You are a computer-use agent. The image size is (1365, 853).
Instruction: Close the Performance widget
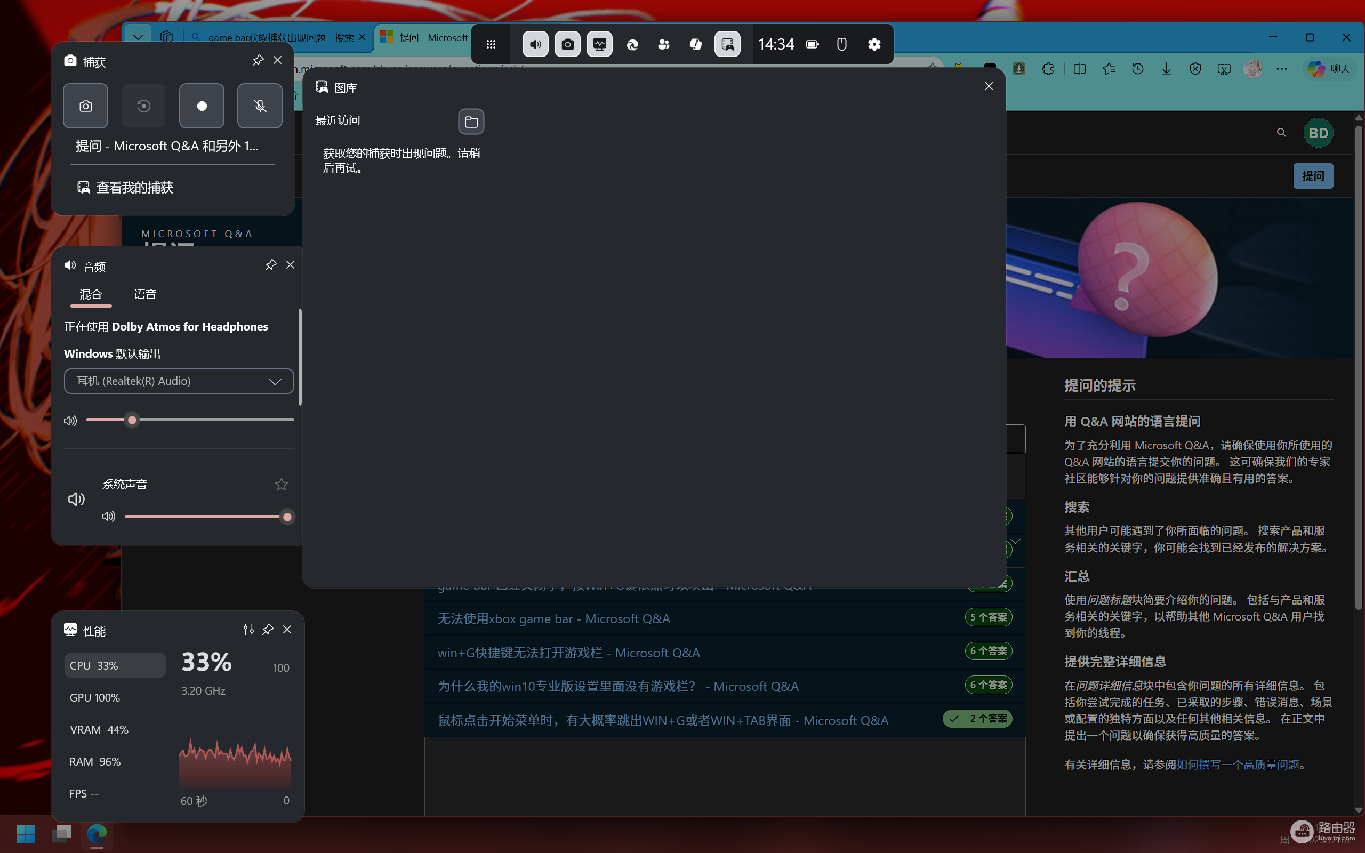(287, 630)
